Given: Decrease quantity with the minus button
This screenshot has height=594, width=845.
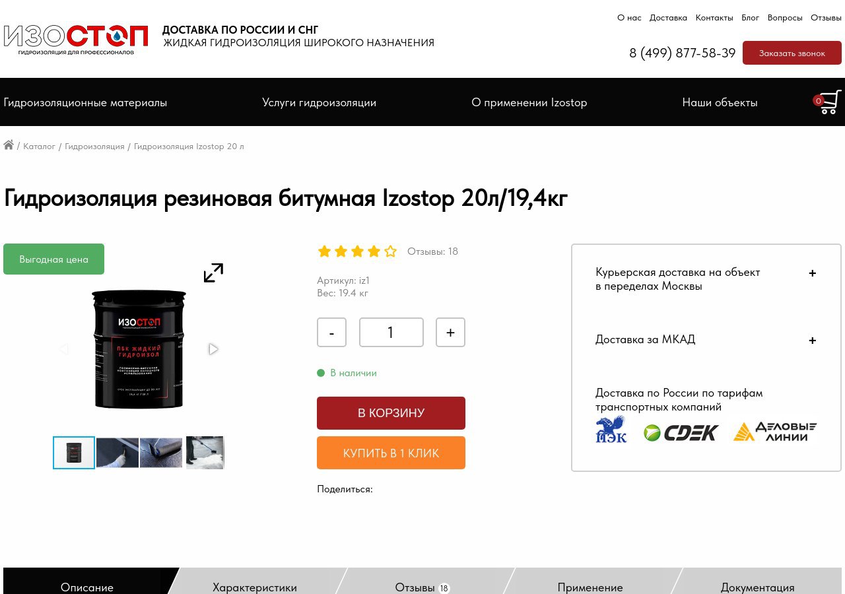Looking at the screenshot, I should (331, 332).
